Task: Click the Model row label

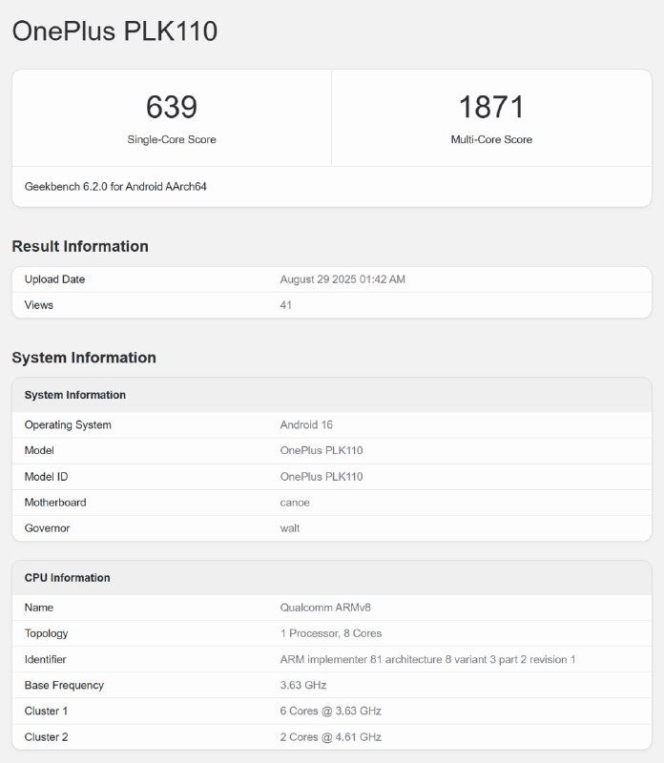Action: [x=39, y=450]
